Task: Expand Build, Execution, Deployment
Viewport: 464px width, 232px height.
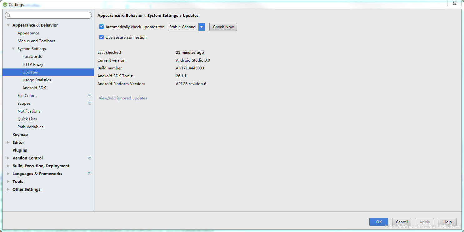Action: click(8, 166)
